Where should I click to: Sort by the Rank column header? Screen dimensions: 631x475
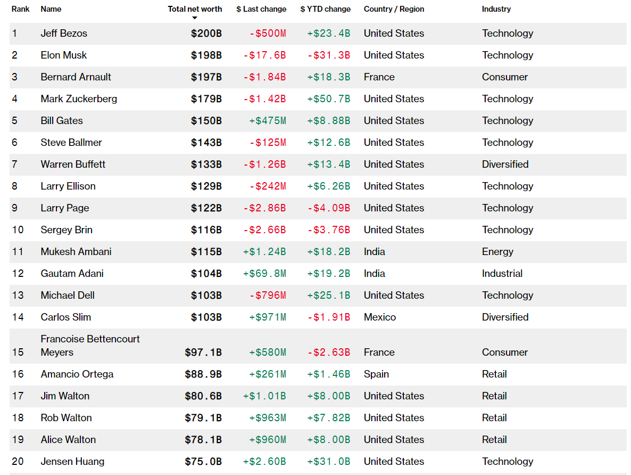tap(21, 9)
